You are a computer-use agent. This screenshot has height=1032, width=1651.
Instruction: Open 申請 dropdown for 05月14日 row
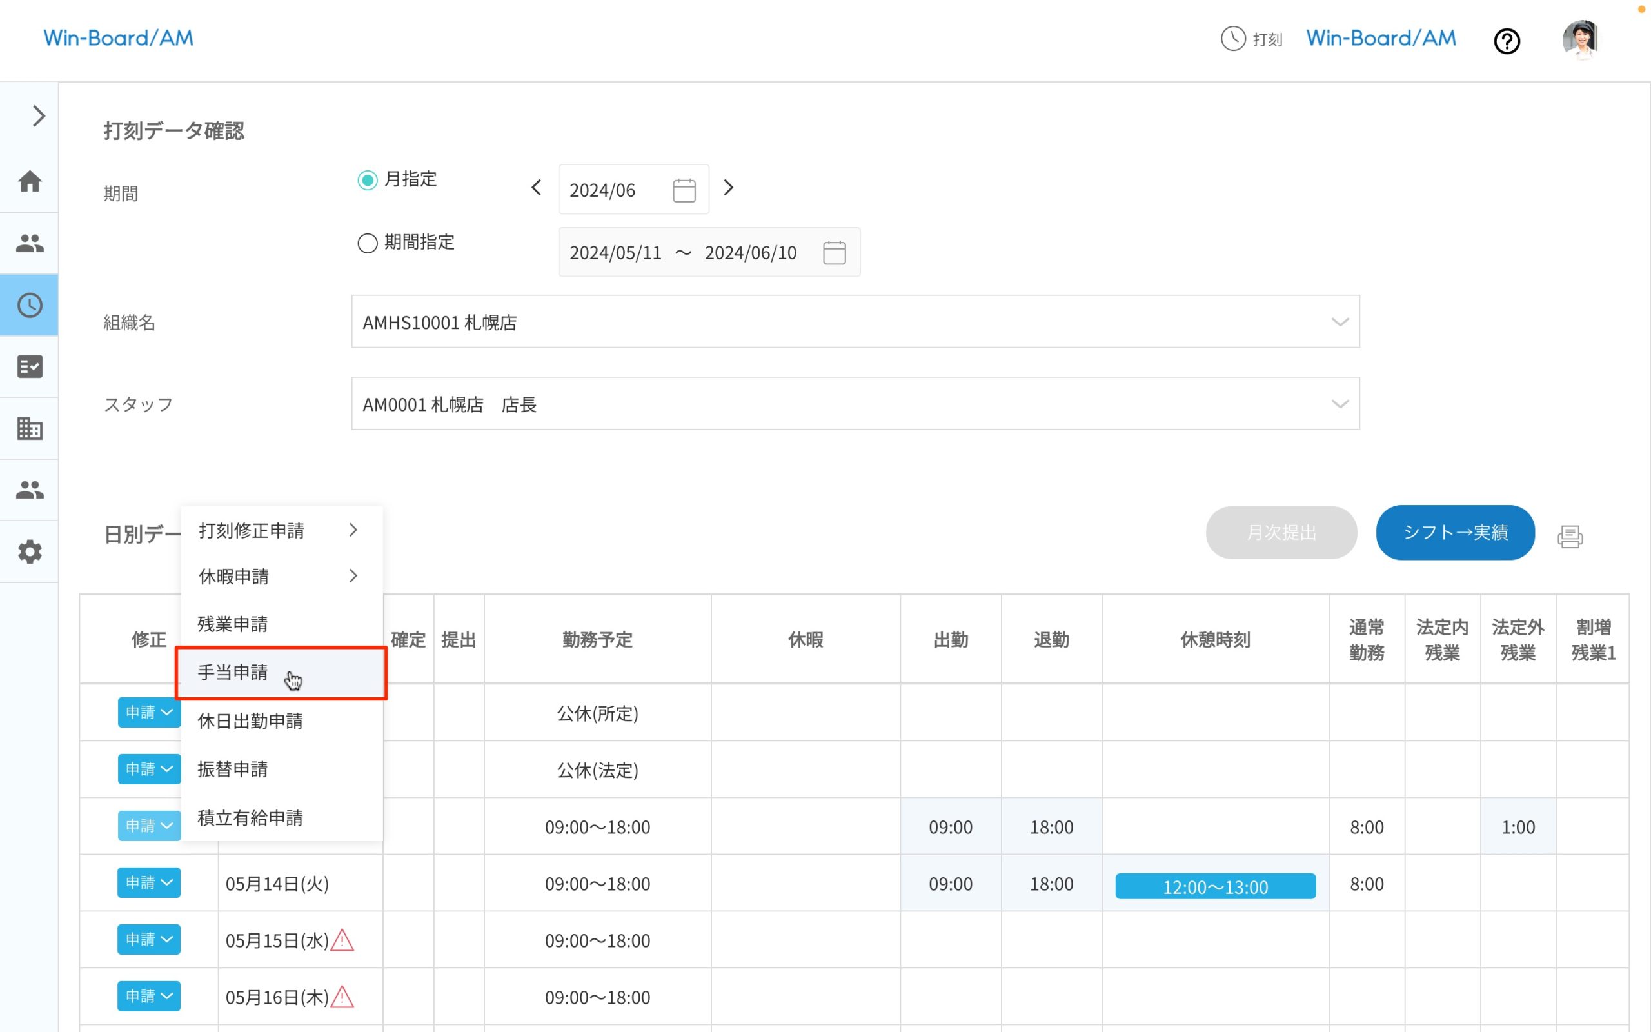pos(149,882)
